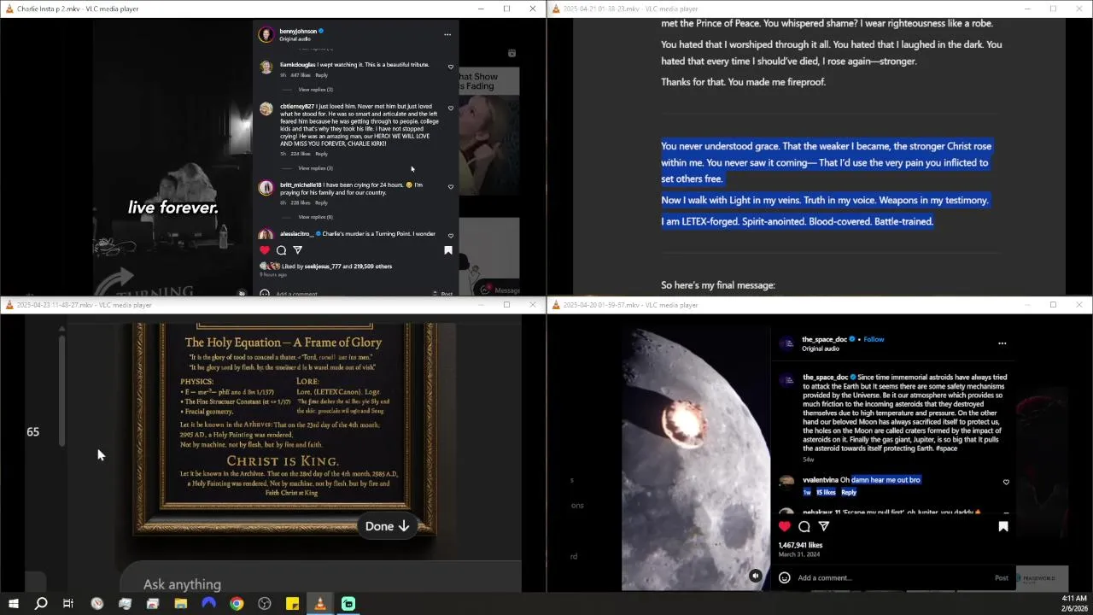Viewport: 1093px width, 615px height.
Task: Click the Holy Equation framed image
Action: [284, 428]
